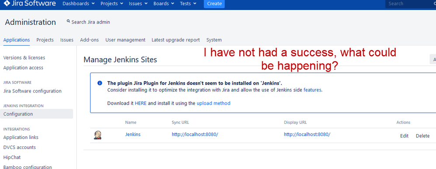The width and height of the screenshot is (436, 169).
Task: Open the User management tab
Action: [x=125, y=40]
